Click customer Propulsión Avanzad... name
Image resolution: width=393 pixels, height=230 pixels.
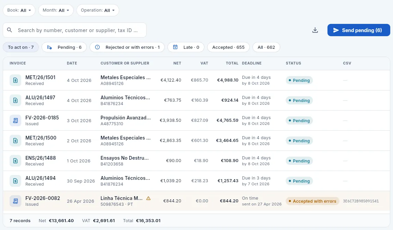click(x=126, y=118)
